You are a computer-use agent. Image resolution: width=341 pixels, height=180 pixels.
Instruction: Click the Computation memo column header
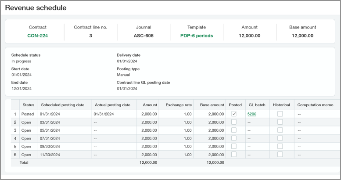click(x=315, y=105)
